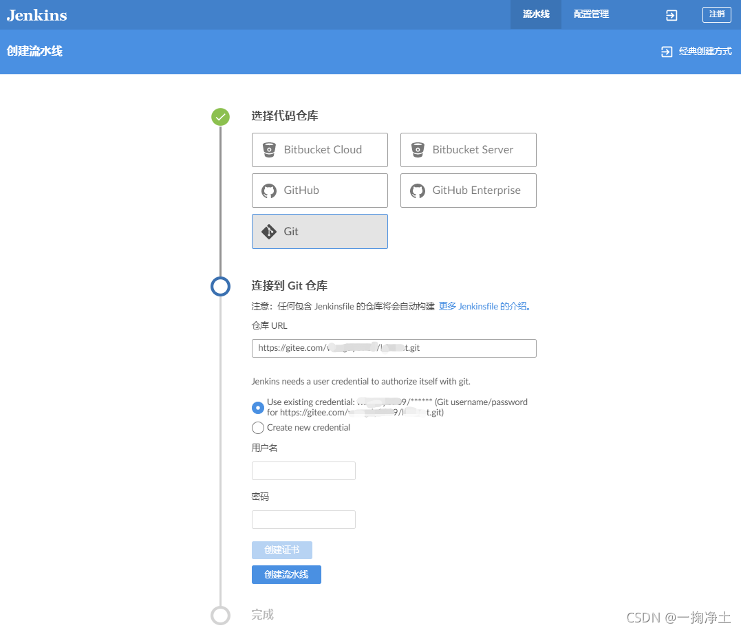
Task: Click the 创建流水线 page heading
Action: [x=34, y=51]
